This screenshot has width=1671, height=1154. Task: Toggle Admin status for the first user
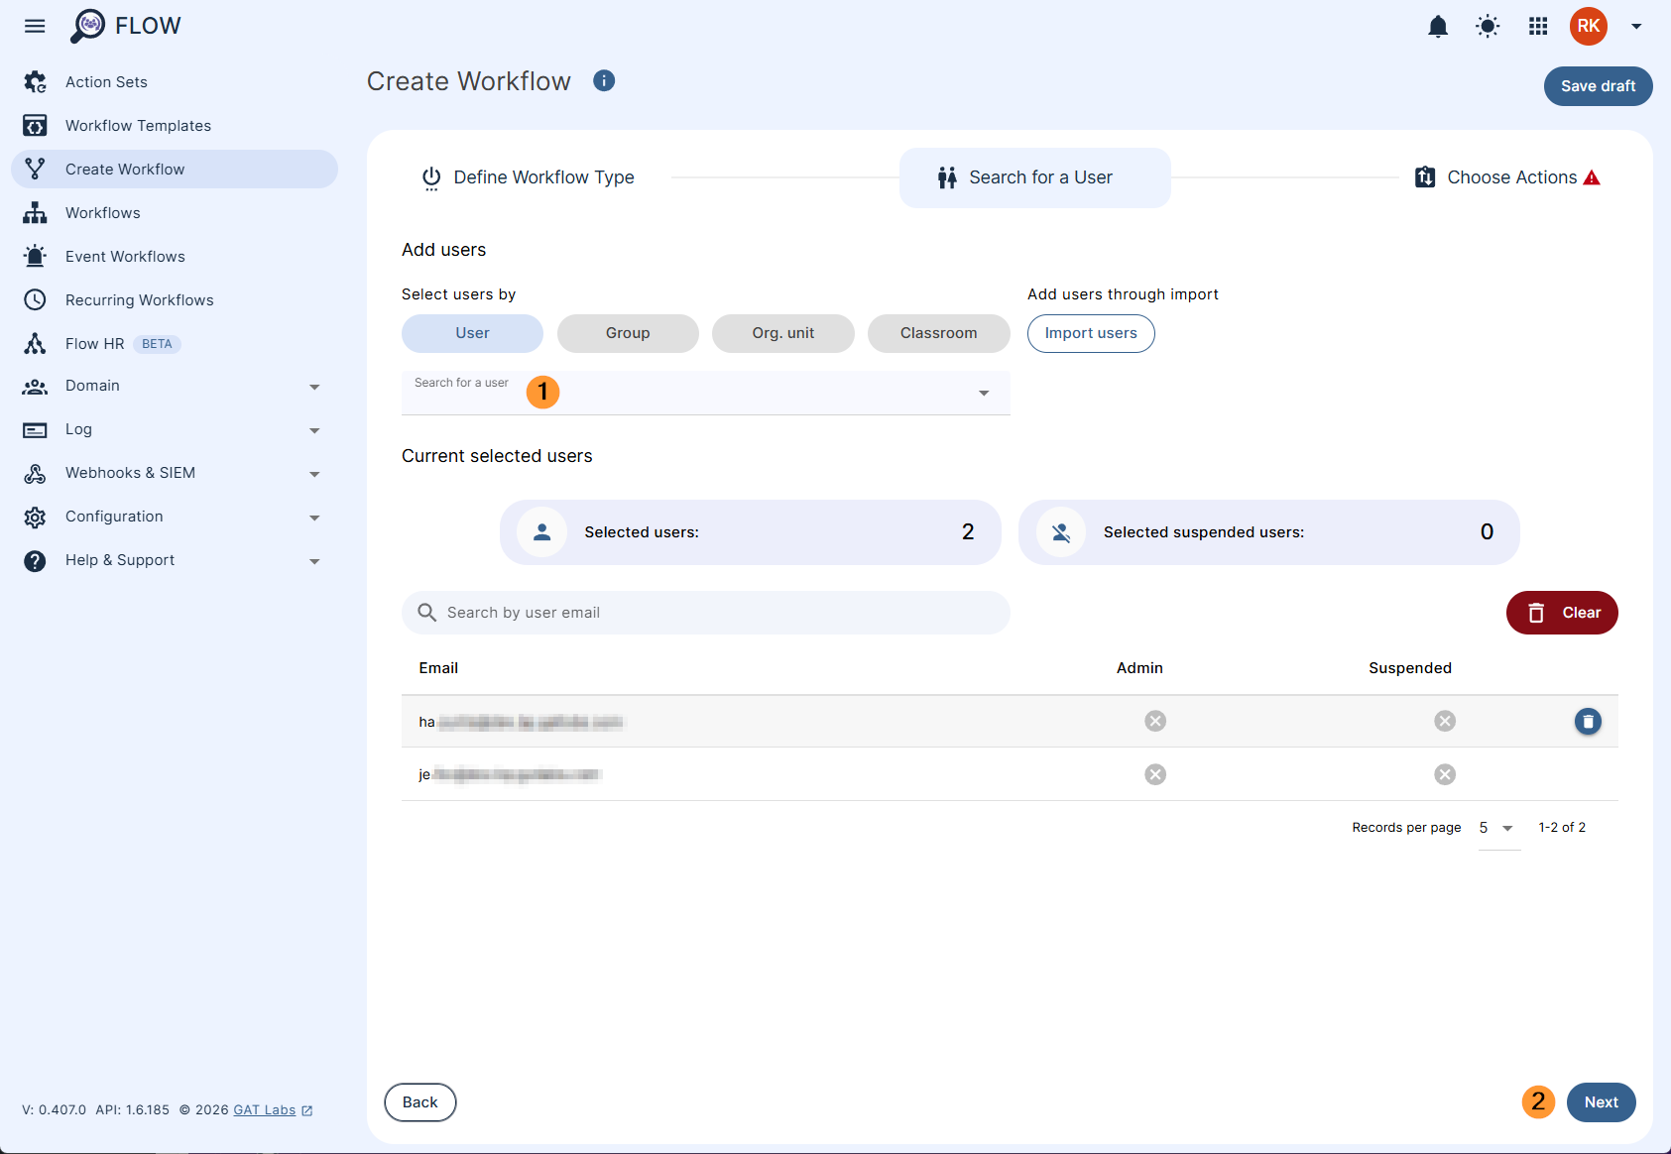click(x=1154, y=721)
